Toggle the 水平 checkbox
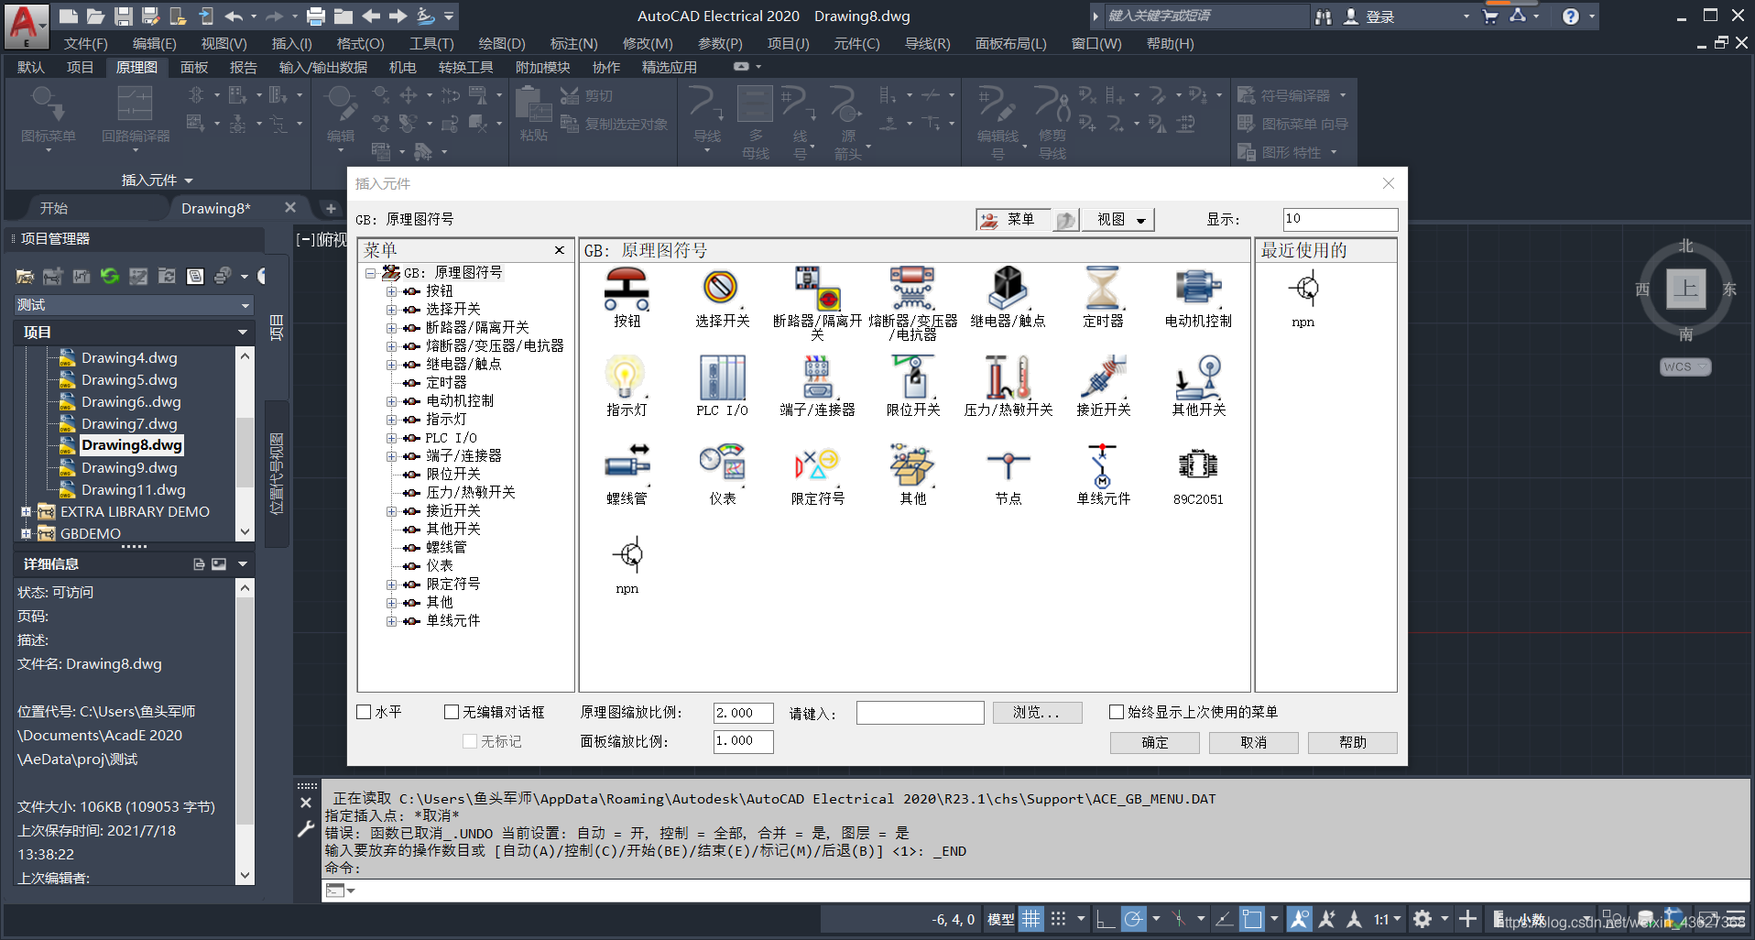1755x940 pixels. [x=364, y=712]
